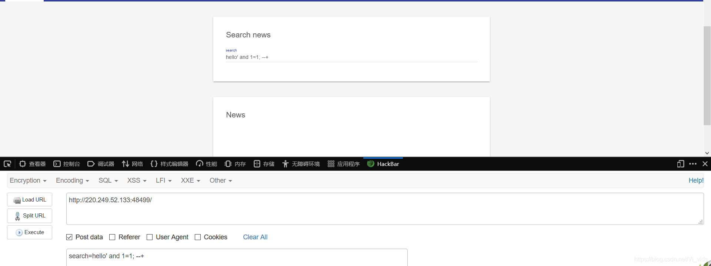
Task: Enable the Cookies checkbox
Action: (198, 237)
